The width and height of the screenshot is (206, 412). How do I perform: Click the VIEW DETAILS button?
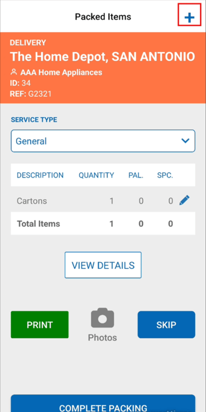click(103, 265)
